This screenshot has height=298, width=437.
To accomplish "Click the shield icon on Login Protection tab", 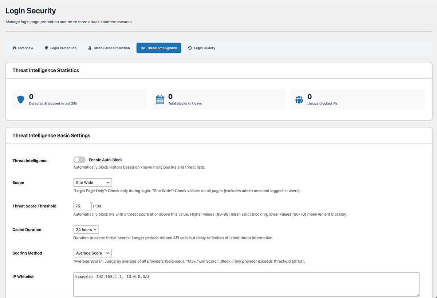I will tap(46, 48).
